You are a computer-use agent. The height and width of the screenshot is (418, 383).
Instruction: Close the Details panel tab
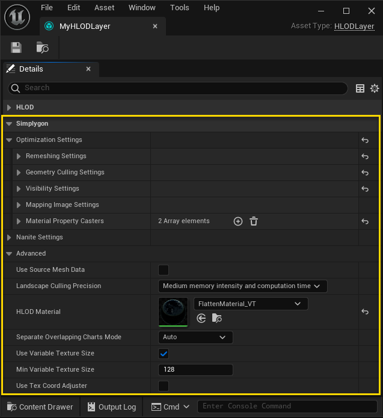[x=88, y=69]
